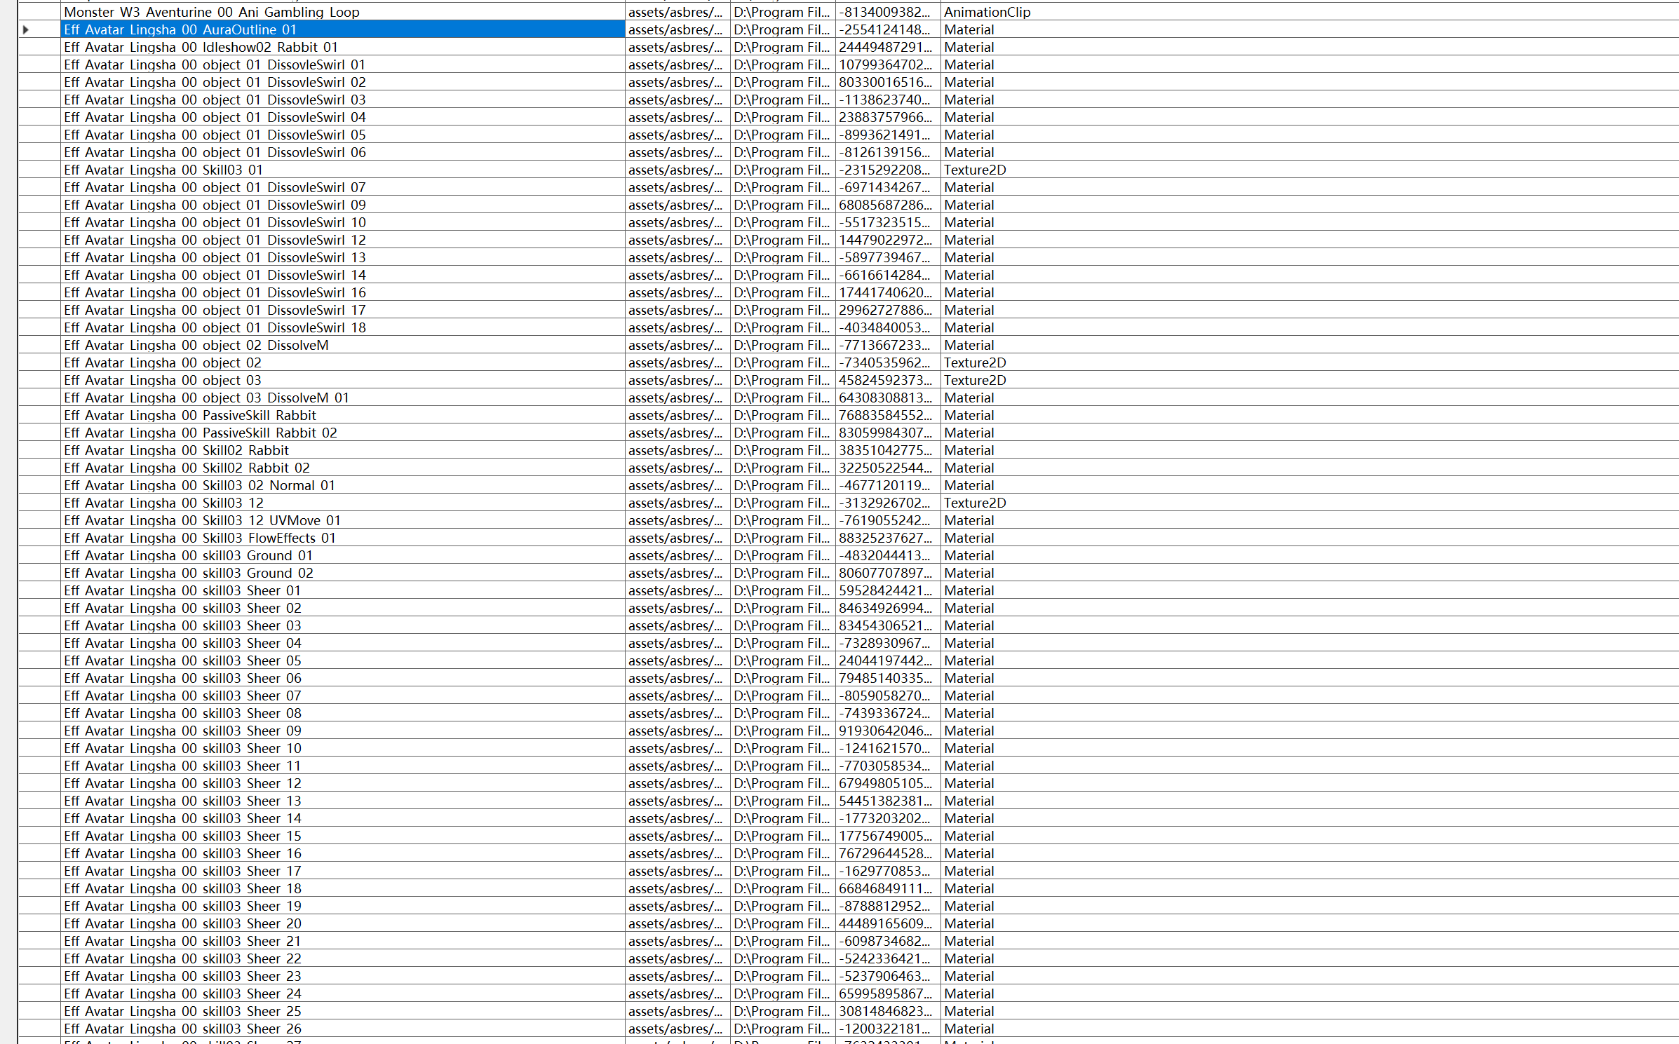Select the DissovleSwirl 06 material row

pos(215,152)
